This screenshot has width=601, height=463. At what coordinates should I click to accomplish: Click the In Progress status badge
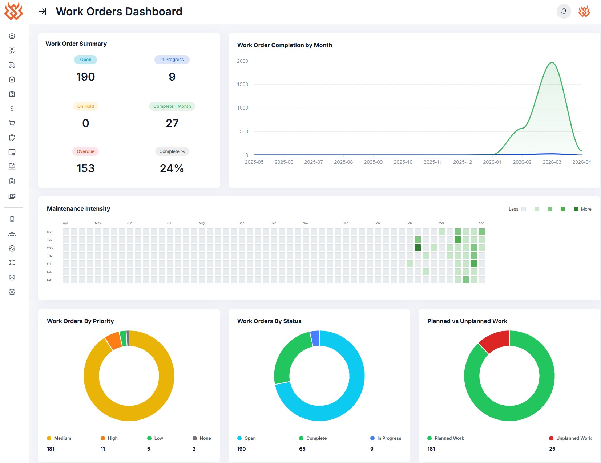(172, 60)
